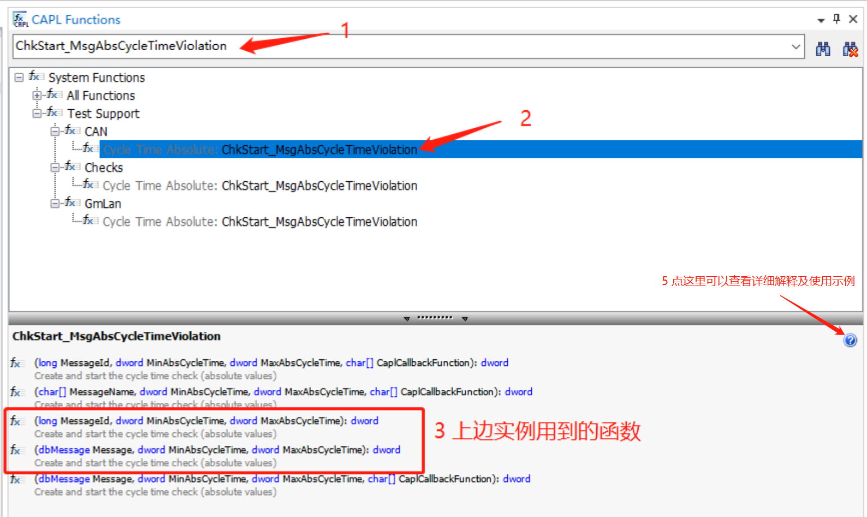Select Test Support tree item
This screenshot has height=517, width=867.
103,114
